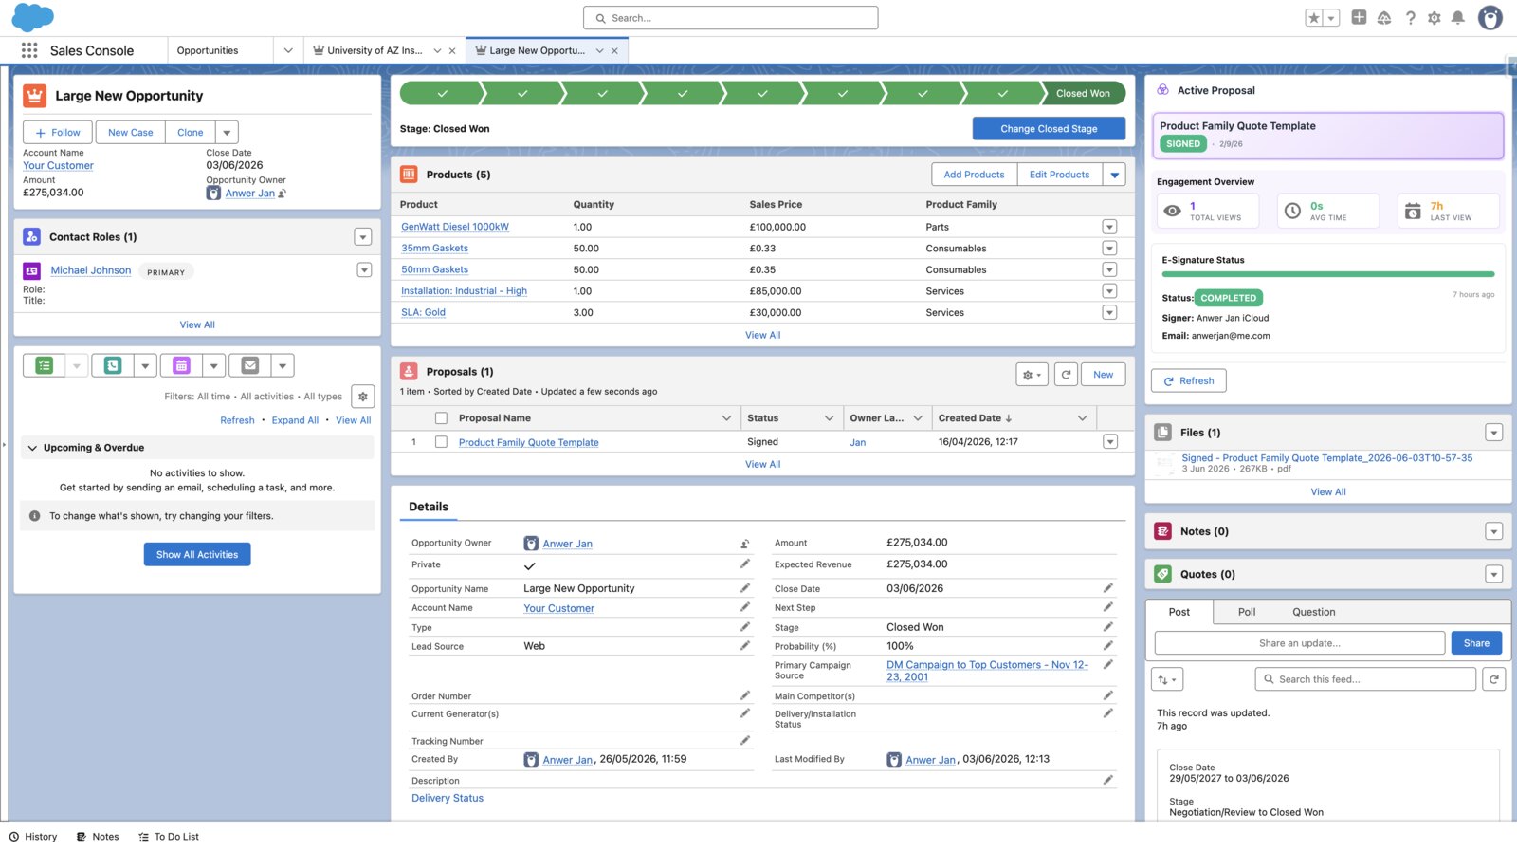Click the Refresh button in Active Proposal
This screenshot has width=1517, height=851.
pyautogui.click(x=1189, y=380)
